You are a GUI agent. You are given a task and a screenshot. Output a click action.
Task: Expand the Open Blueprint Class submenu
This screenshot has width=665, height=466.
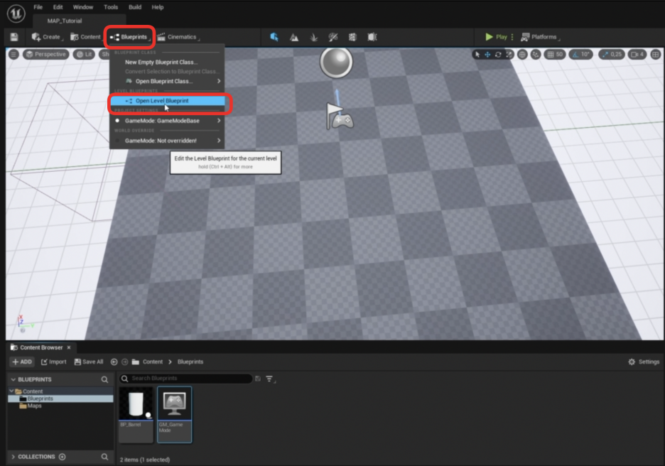click(167, 81)
